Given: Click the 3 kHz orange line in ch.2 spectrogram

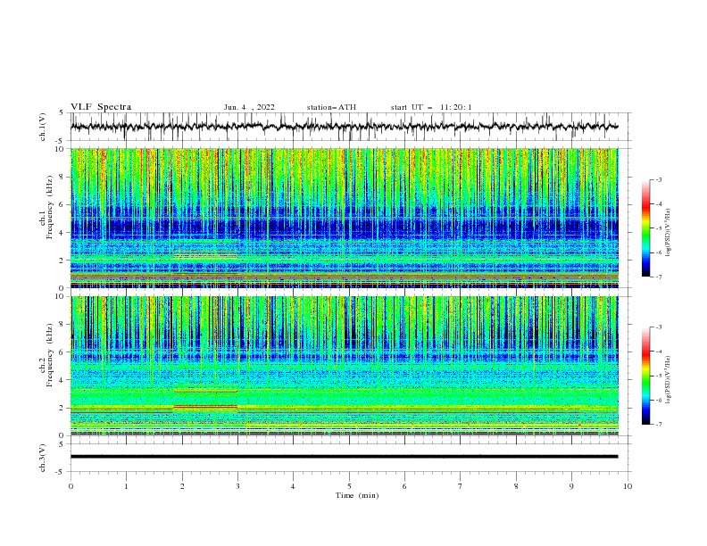Looking at the screenshot, I should (205, 391).
